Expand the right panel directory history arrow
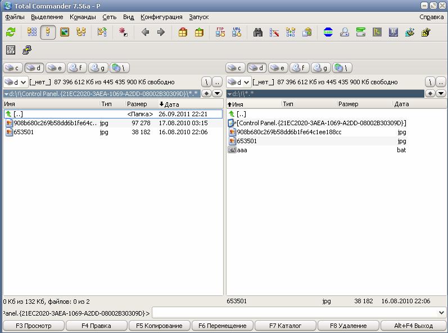The image size is (448, 333). coord(441,93)
